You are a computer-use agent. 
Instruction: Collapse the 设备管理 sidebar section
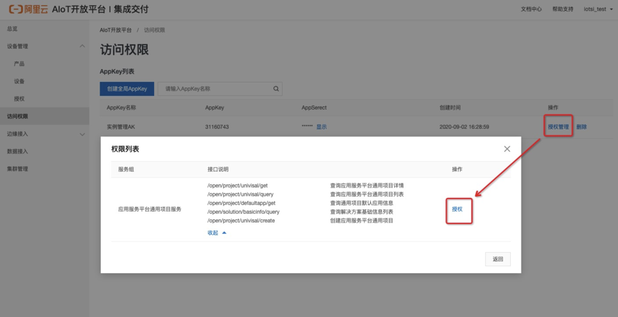(x=82, y=46)
